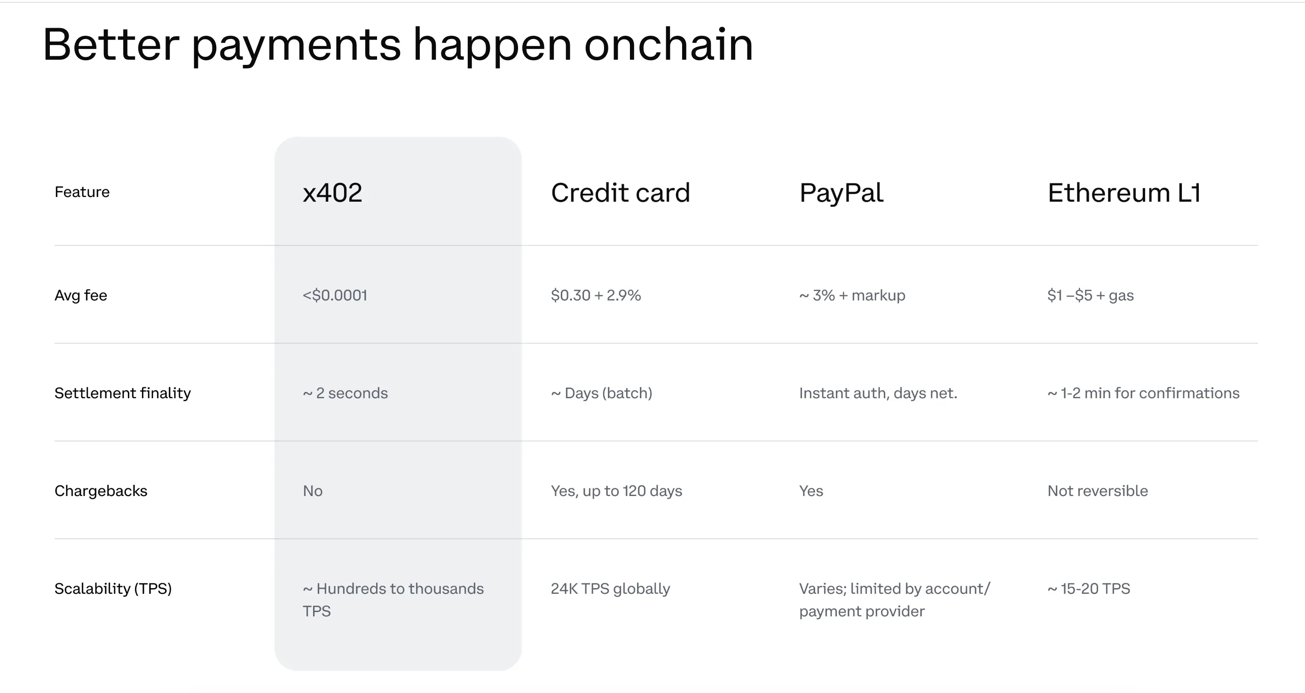Screen dimensions: 1305x693
Task: Click the "24K TPS globally" cell
Action: 610,589
